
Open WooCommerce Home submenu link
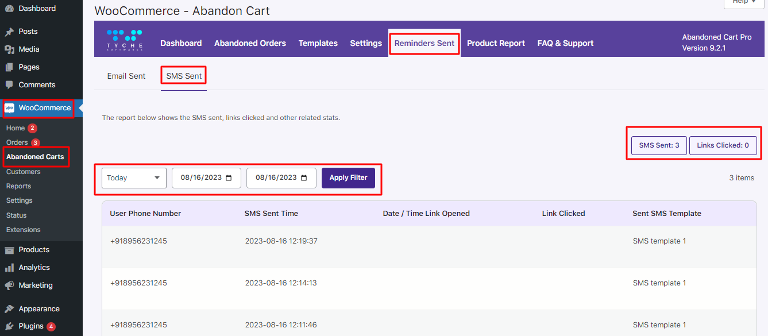(16, 128)
